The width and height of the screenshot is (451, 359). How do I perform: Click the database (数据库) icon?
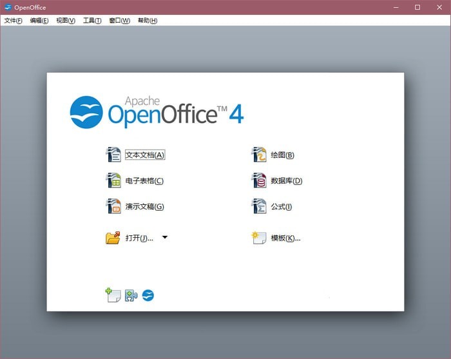coord(259,180)
